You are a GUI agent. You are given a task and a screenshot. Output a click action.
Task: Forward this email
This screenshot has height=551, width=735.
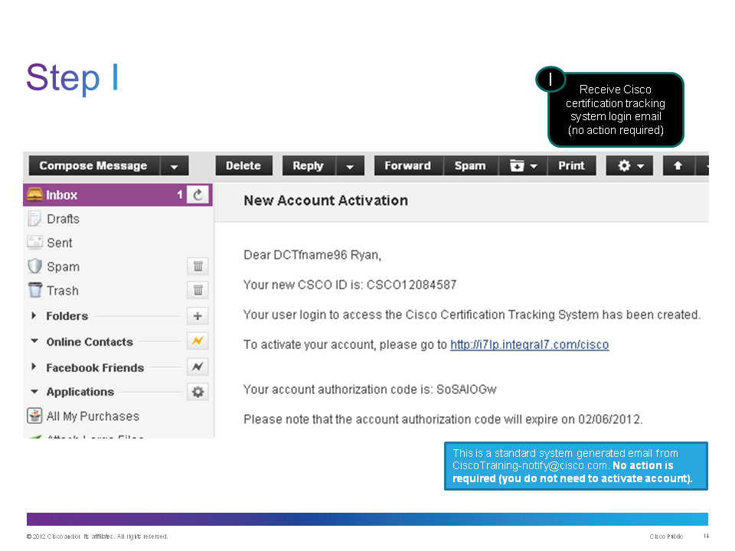408,166
